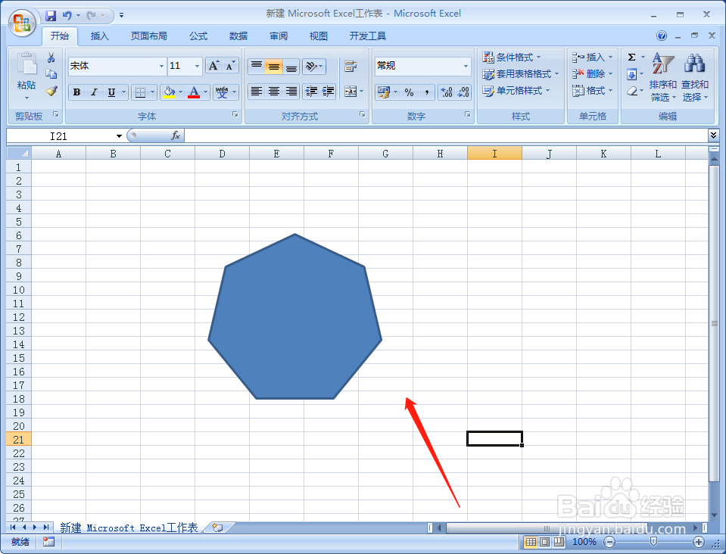Viewport: 726px width, 554px height.
Task: Toggle bold formatting
Action: click(77, 92)
